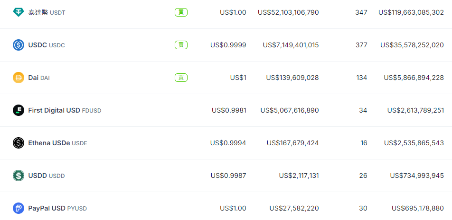Click the Ethena USDe coin icon
The width and height of the screenshot is (452, 220).
(19, 143)
